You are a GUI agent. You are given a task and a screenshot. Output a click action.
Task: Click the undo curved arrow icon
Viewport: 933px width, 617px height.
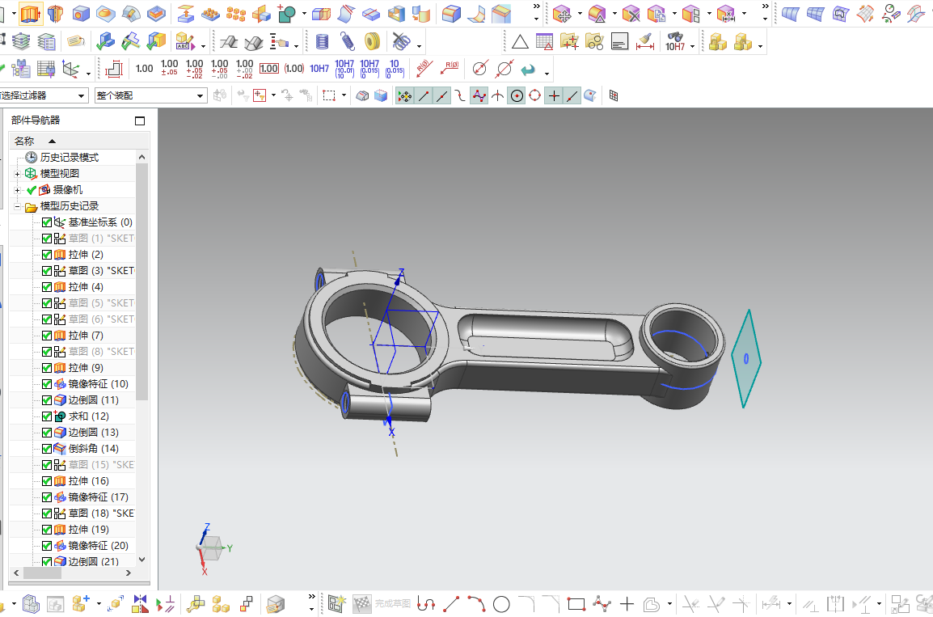528,70
